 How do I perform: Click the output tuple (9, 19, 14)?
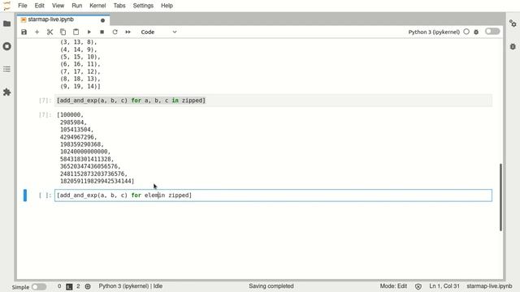click(80, 87)
